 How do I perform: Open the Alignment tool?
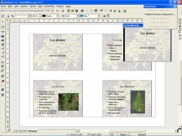coord(2,66)
